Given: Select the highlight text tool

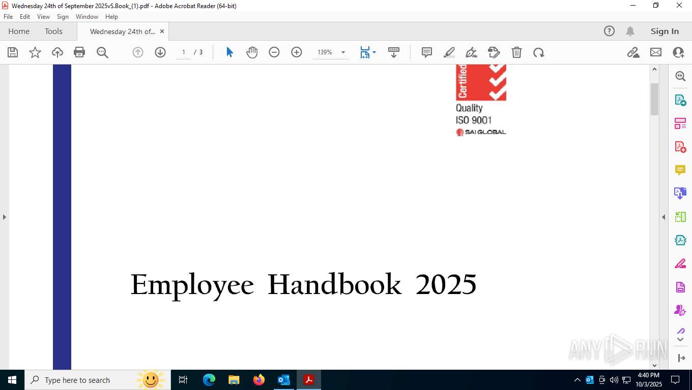Looking at the screenshot, I should coord(449,52).
